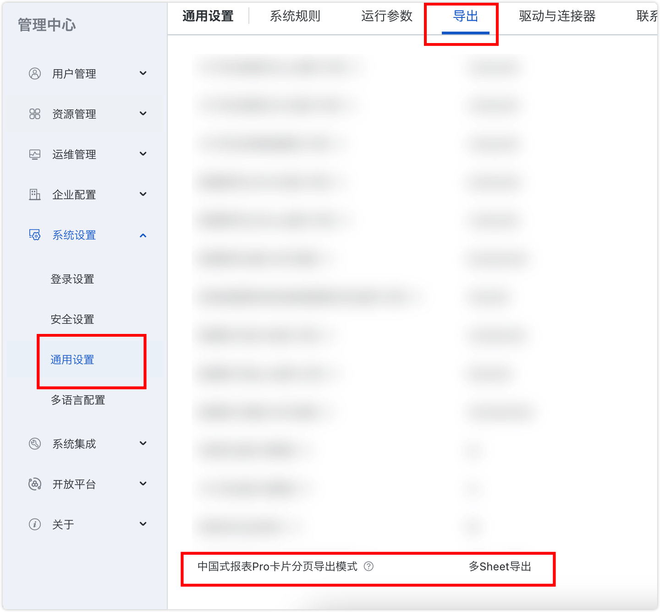Click the 通用设置 page heading
Image resolution: width=660 pixels, height=612 pixels.
click(x=208, y=16)
